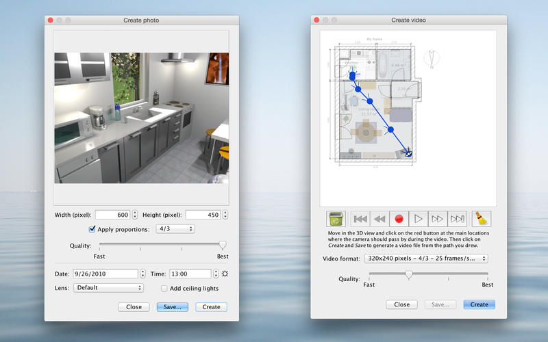Viewport: 548px width, 342px height.
Task: Open the 4/3 proportions dropdown
Action: [175, 229]
